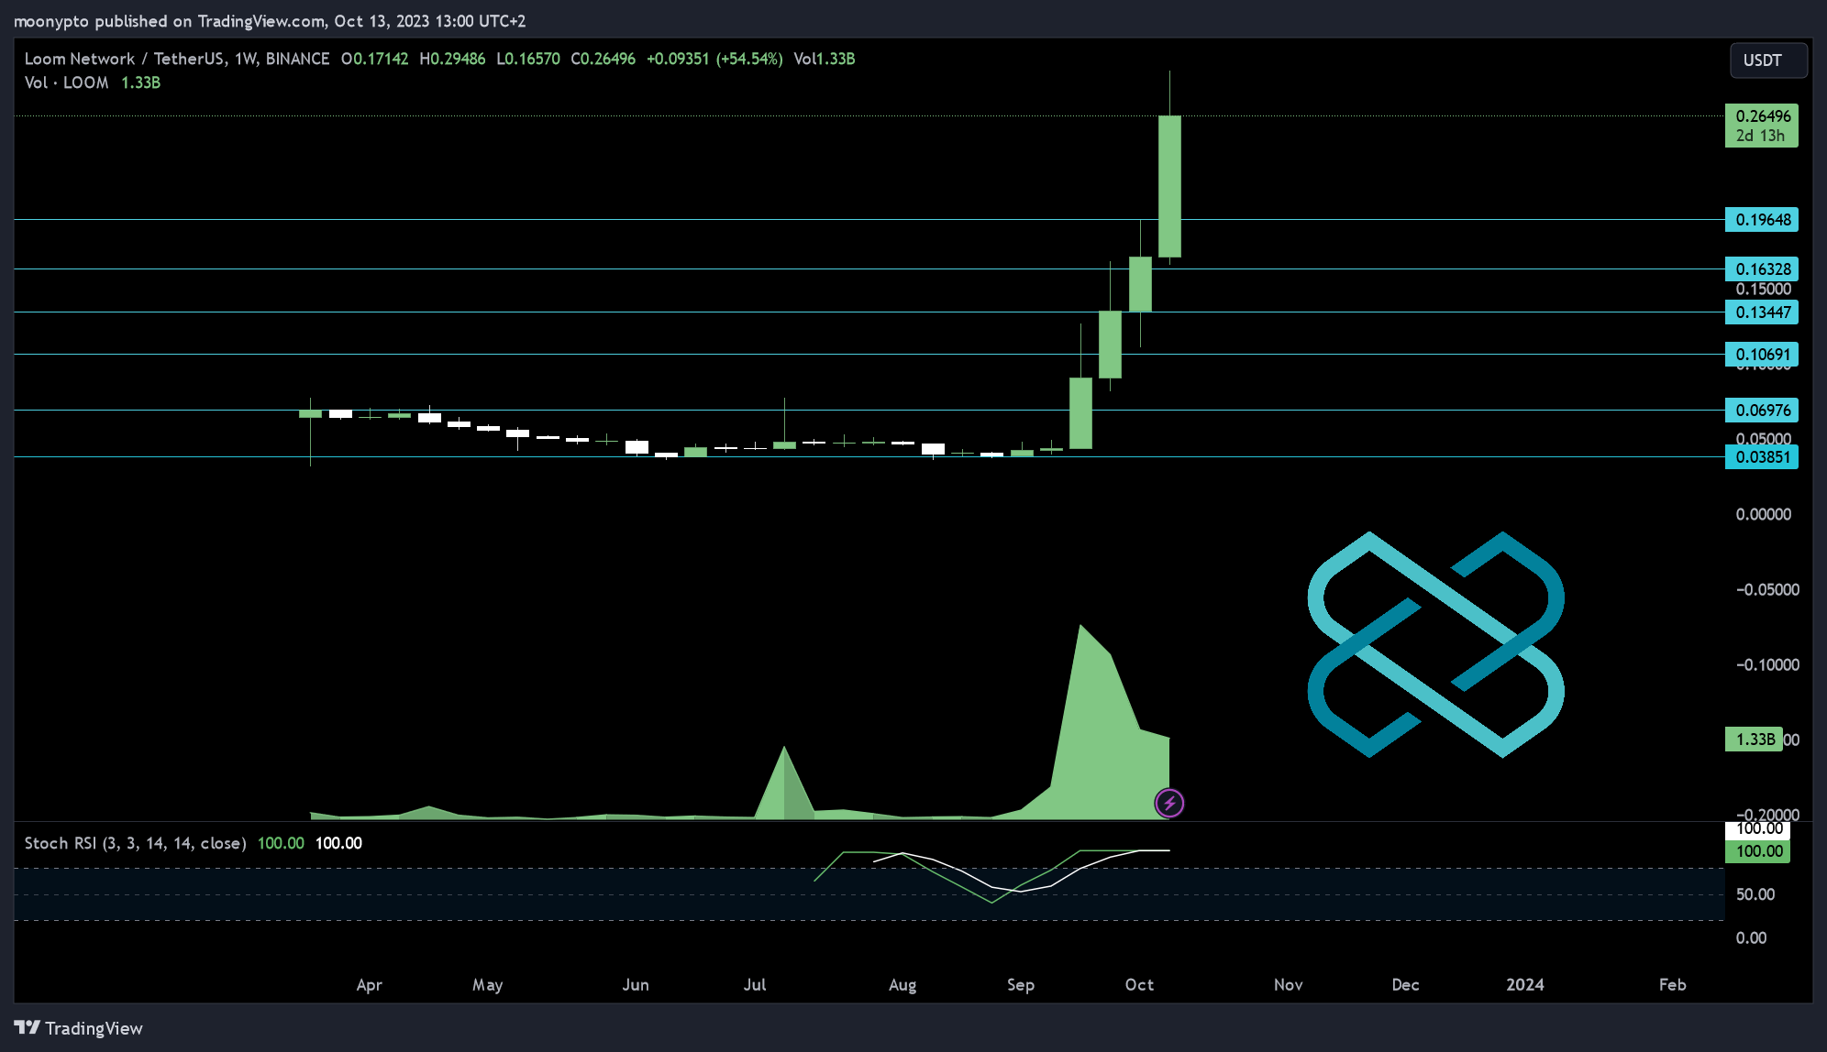Select the 0.13447 price level label
Screen dimensions: 1827x1052
click(x=1762, y=312)
